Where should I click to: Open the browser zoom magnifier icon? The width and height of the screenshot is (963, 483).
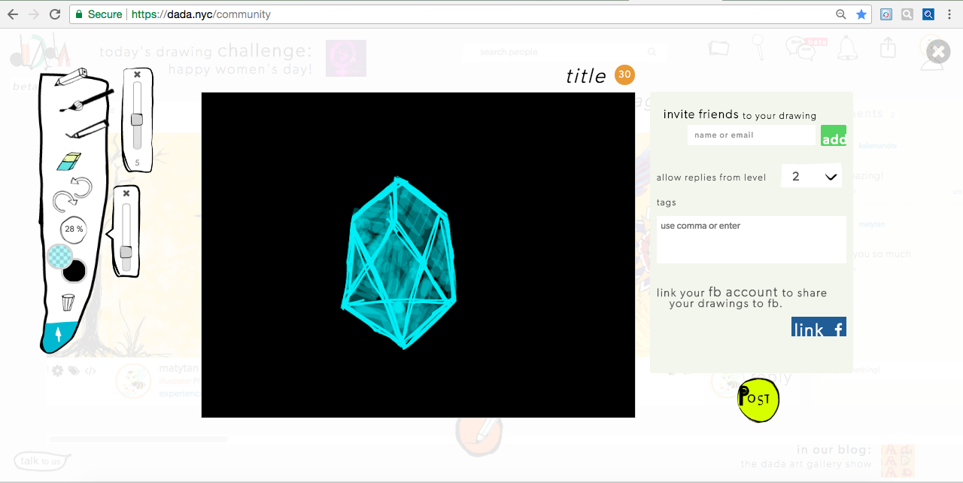[841, 14]
